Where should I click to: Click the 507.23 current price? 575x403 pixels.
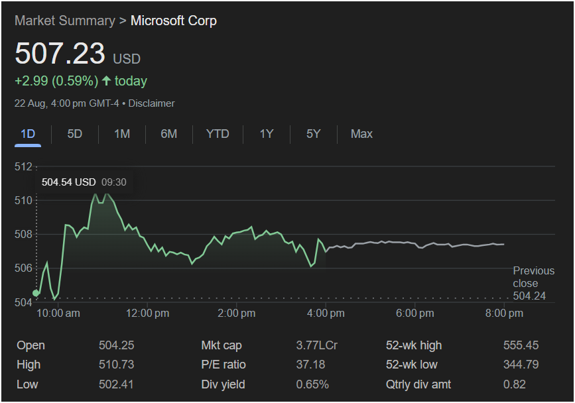coord(60,54)
